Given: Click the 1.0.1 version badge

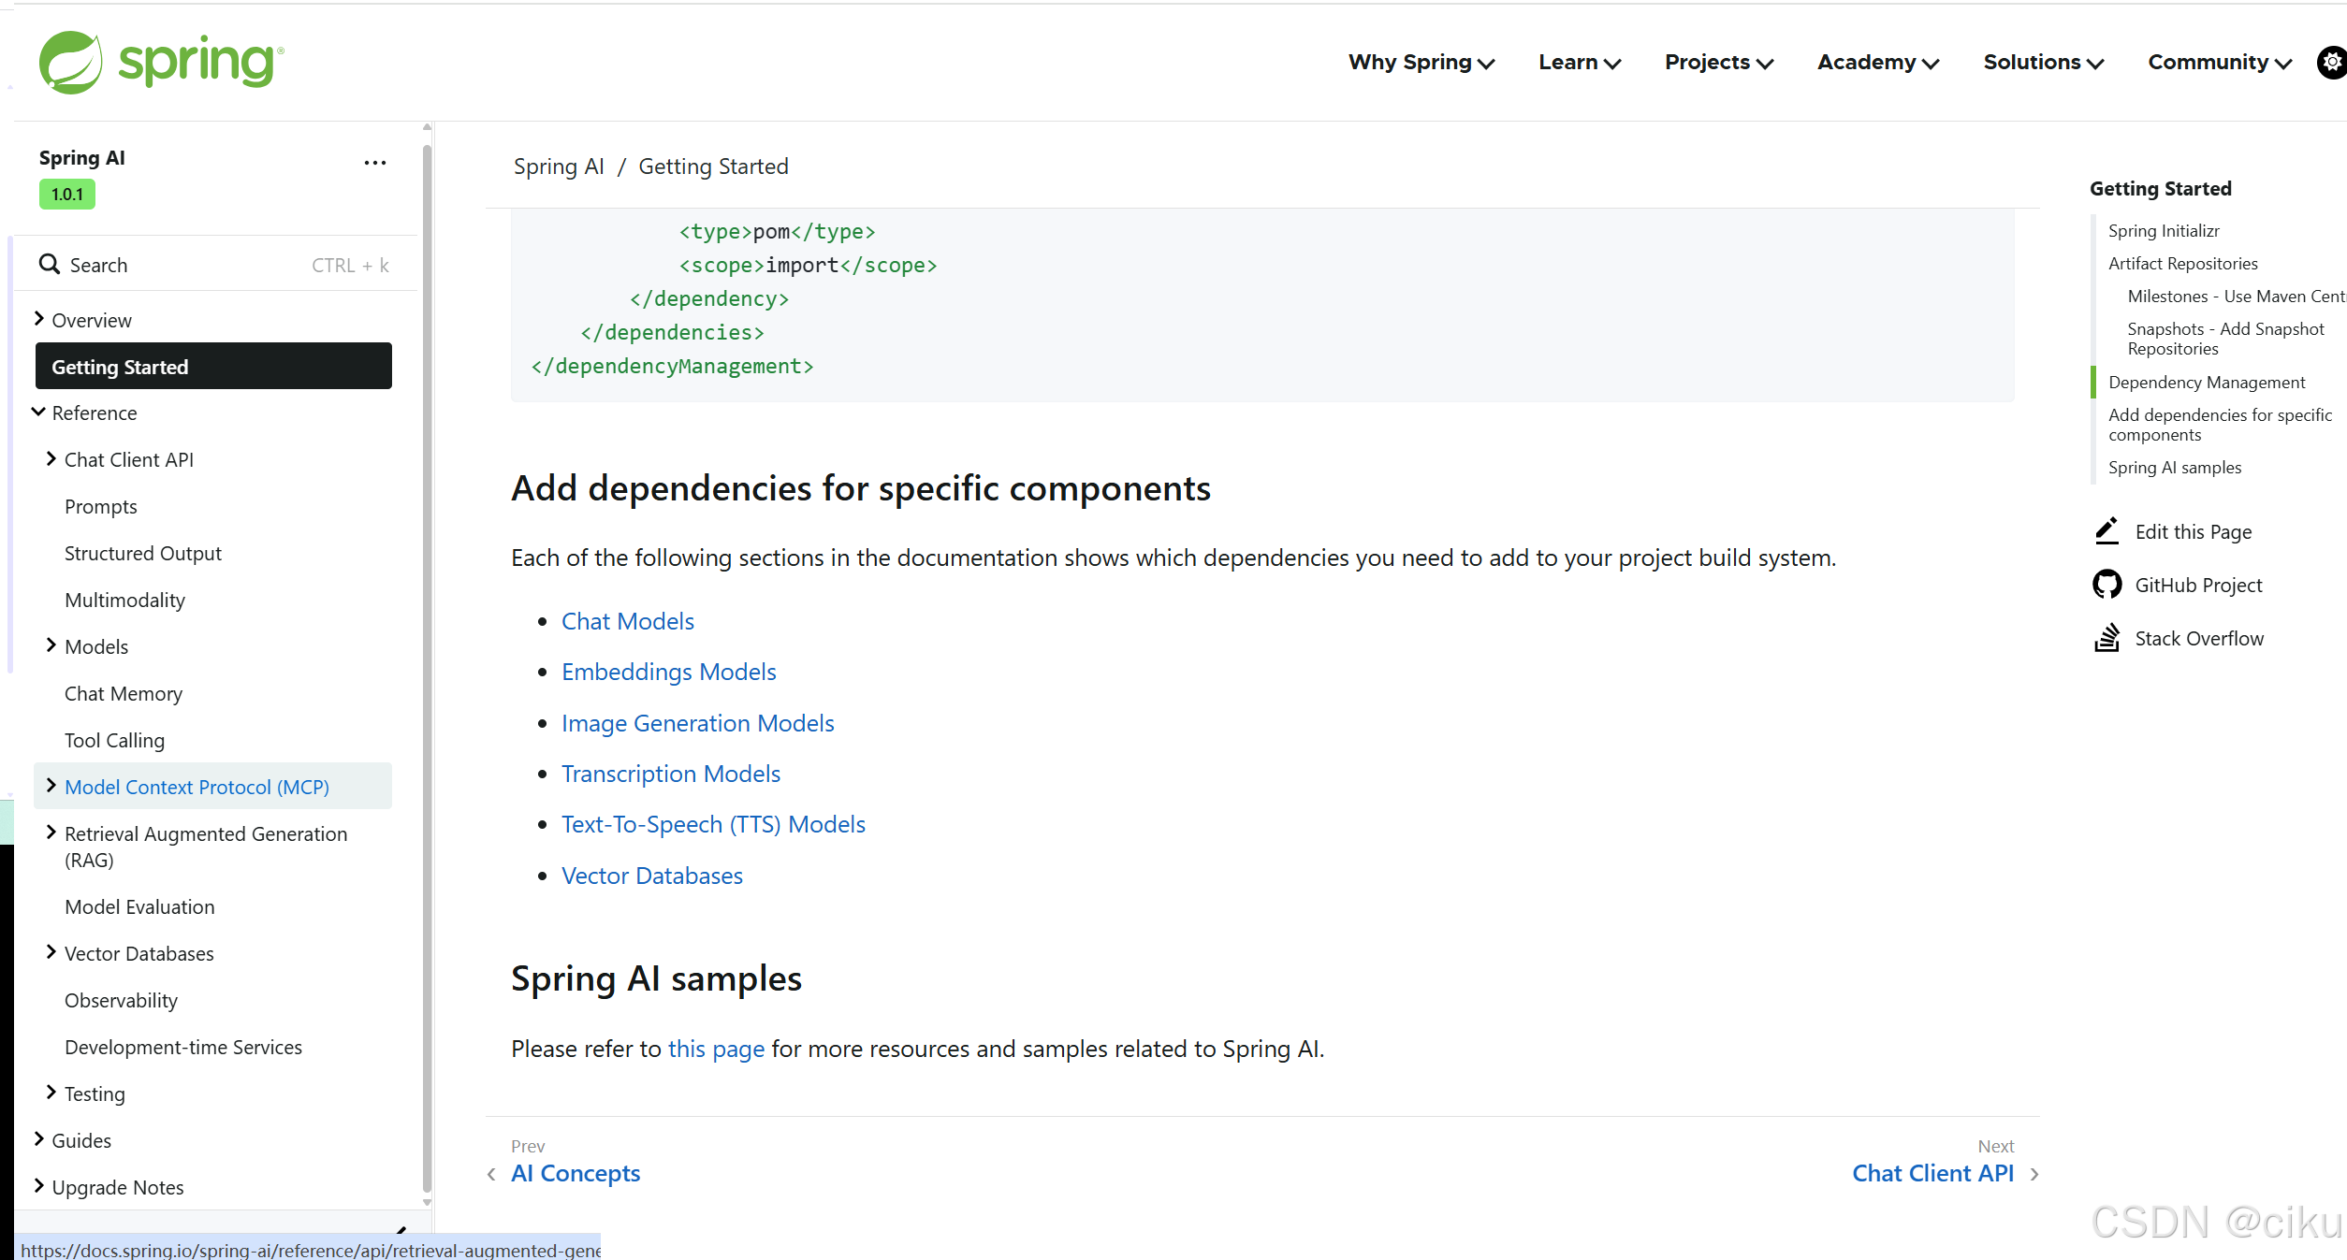Looking at the screenshot, I should (67, 195).
